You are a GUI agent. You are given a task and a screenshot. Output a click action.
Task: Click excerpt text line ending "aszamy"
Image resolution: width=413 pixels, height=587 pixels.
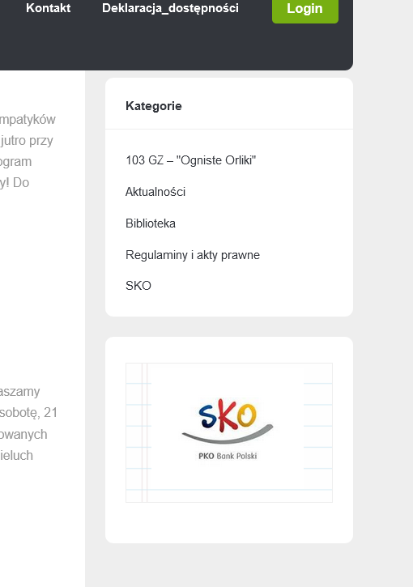click(20, 392)
